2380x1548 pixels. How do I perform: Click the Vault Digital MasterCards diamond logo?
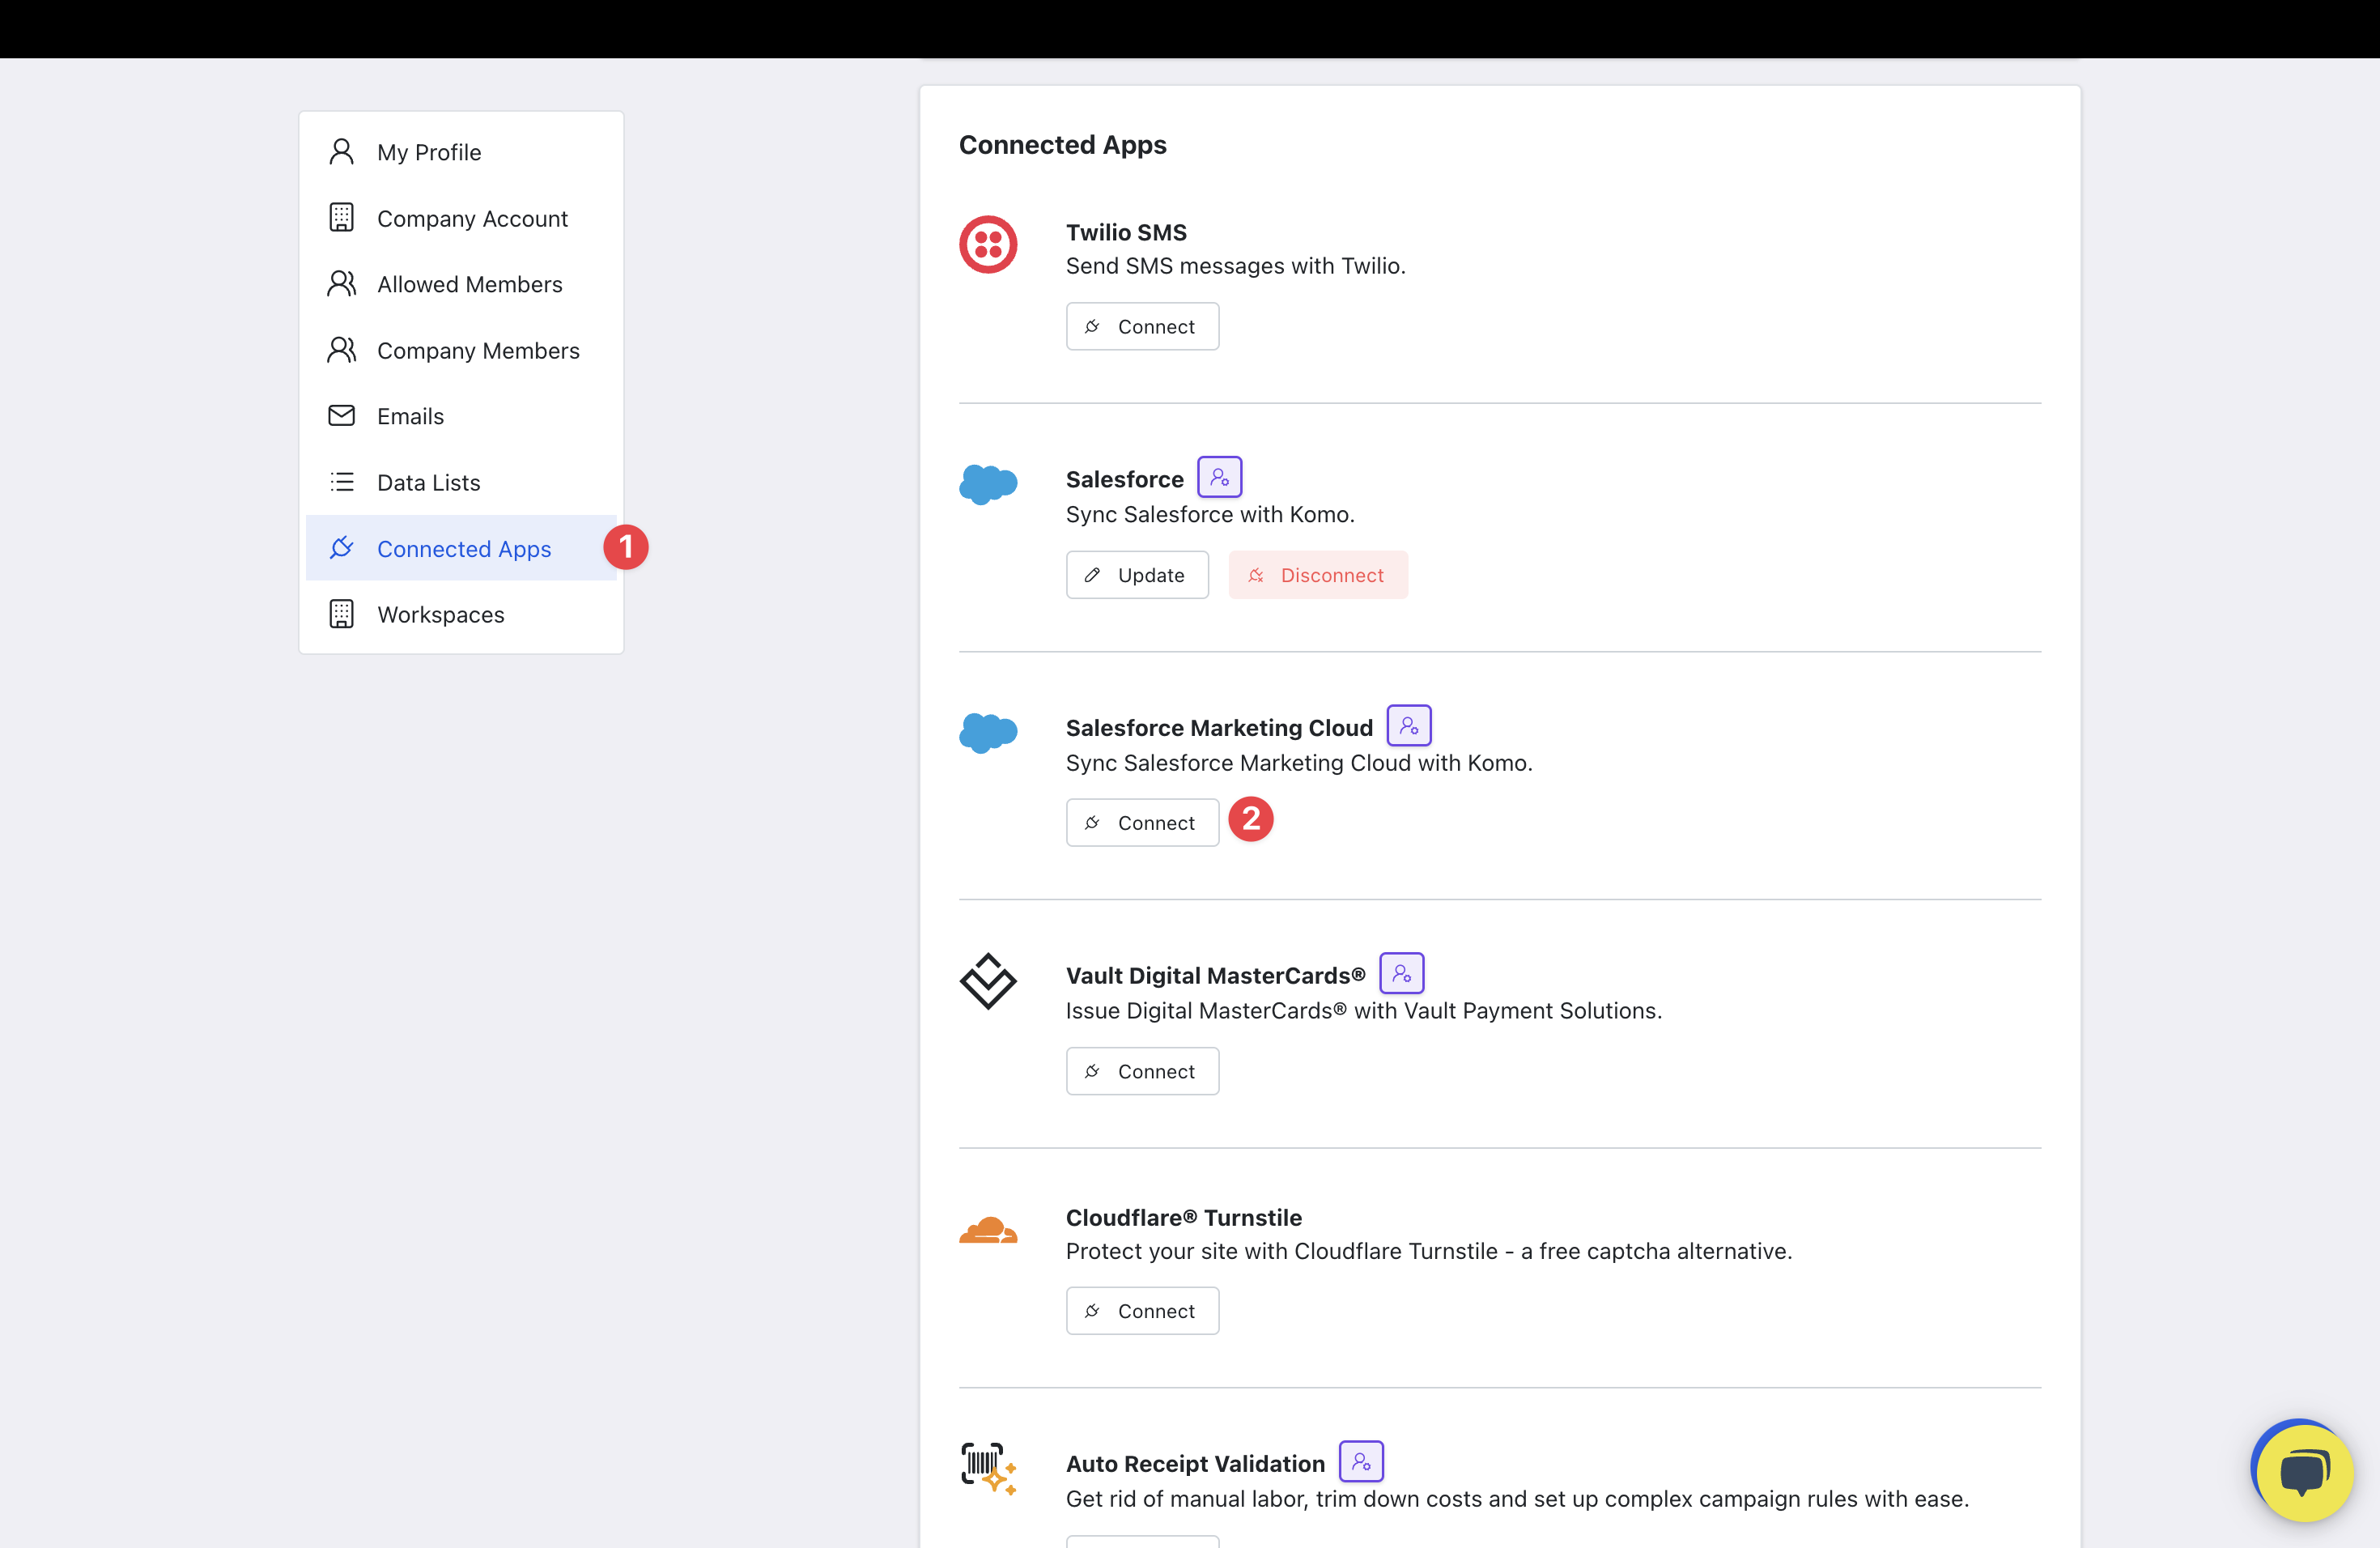pyautogui.click(x=988, y=981)
